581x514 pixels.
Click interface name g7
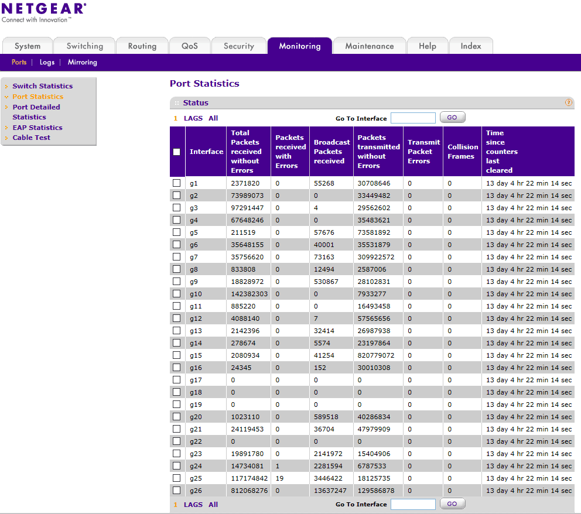194,257
